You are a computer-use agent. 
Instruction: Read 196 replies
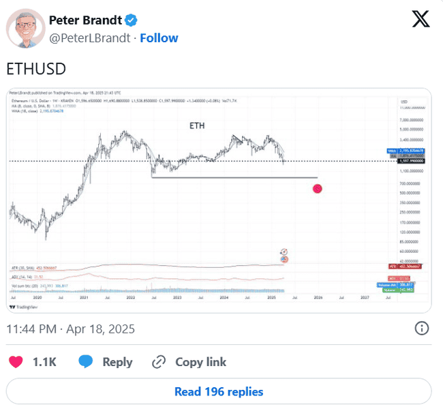219,391
